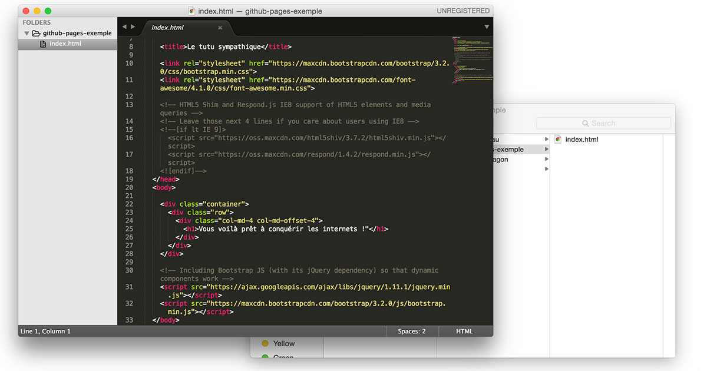Go to previous tab with left arrow
Screen dimensions: 707x371
point(124,27)
